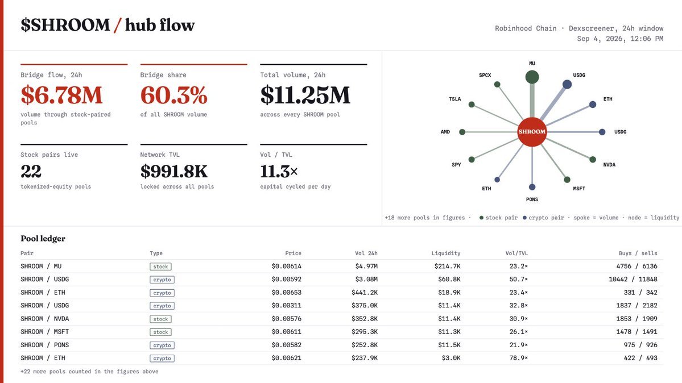This screenshot has width=682, height=383.
Task: Click the SPY node in graph
Action: (x=472, y=160)
